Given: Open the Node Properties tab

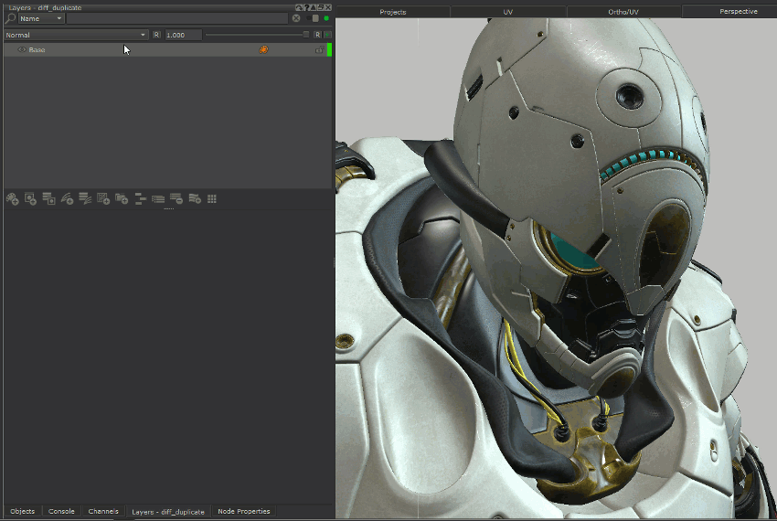Looking at the screenshot, I should tap(243, 511).
